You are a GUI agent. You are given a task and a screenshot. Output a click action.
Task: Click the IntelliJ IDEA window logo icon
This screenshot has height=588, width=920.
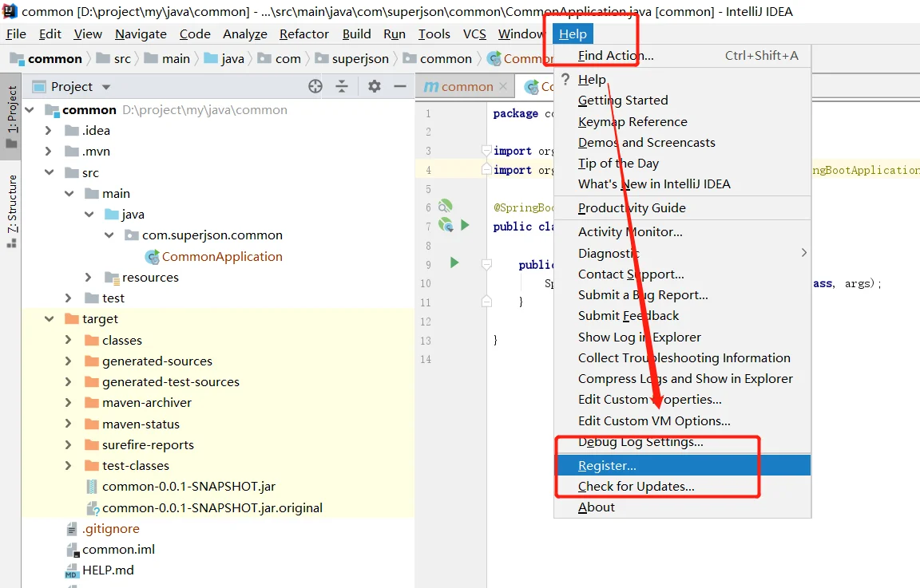(x=10, y=10)
